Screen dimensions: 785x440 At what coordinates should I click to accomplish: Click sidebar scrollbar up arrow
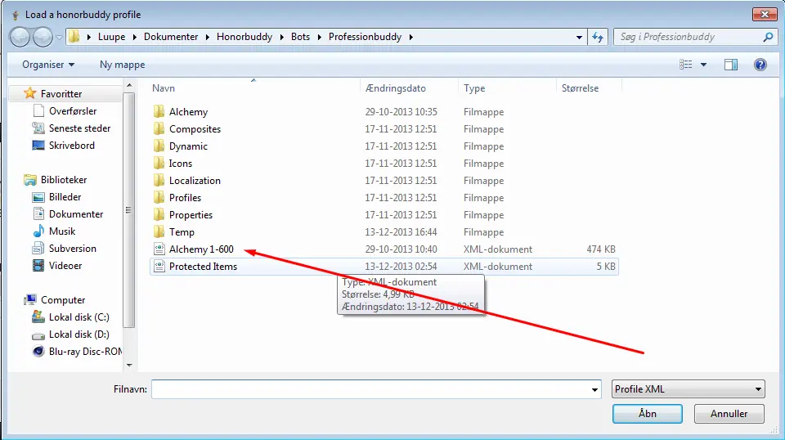[x=129, y=86]
